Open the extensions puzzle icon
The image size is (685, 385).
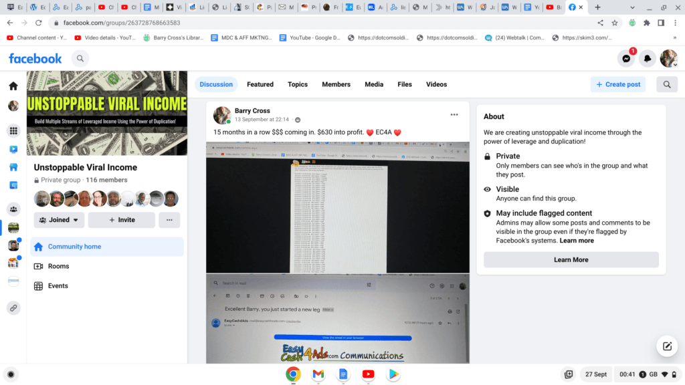647,23
